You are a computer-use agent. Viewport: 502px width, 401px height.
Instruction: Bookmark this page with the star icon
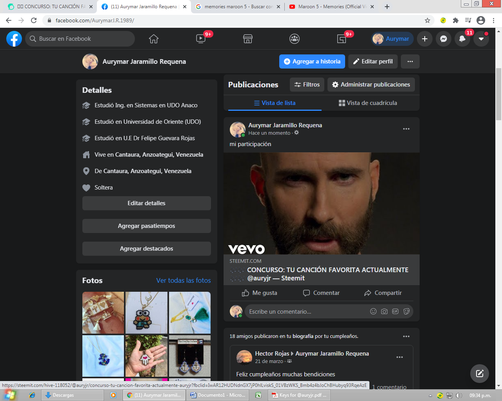tap(427, 20)
